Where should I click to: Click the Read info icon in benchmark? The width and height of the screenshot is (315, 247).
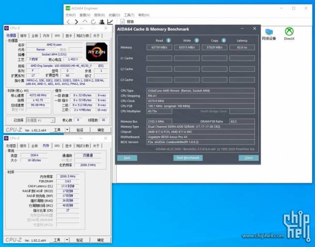point(169,40)
